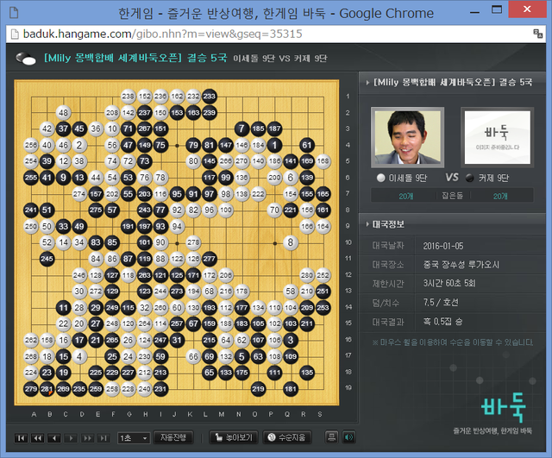Click the 잡은돌 captured-stones label
This screenshot has width=552, height=458.
point(452,196)
